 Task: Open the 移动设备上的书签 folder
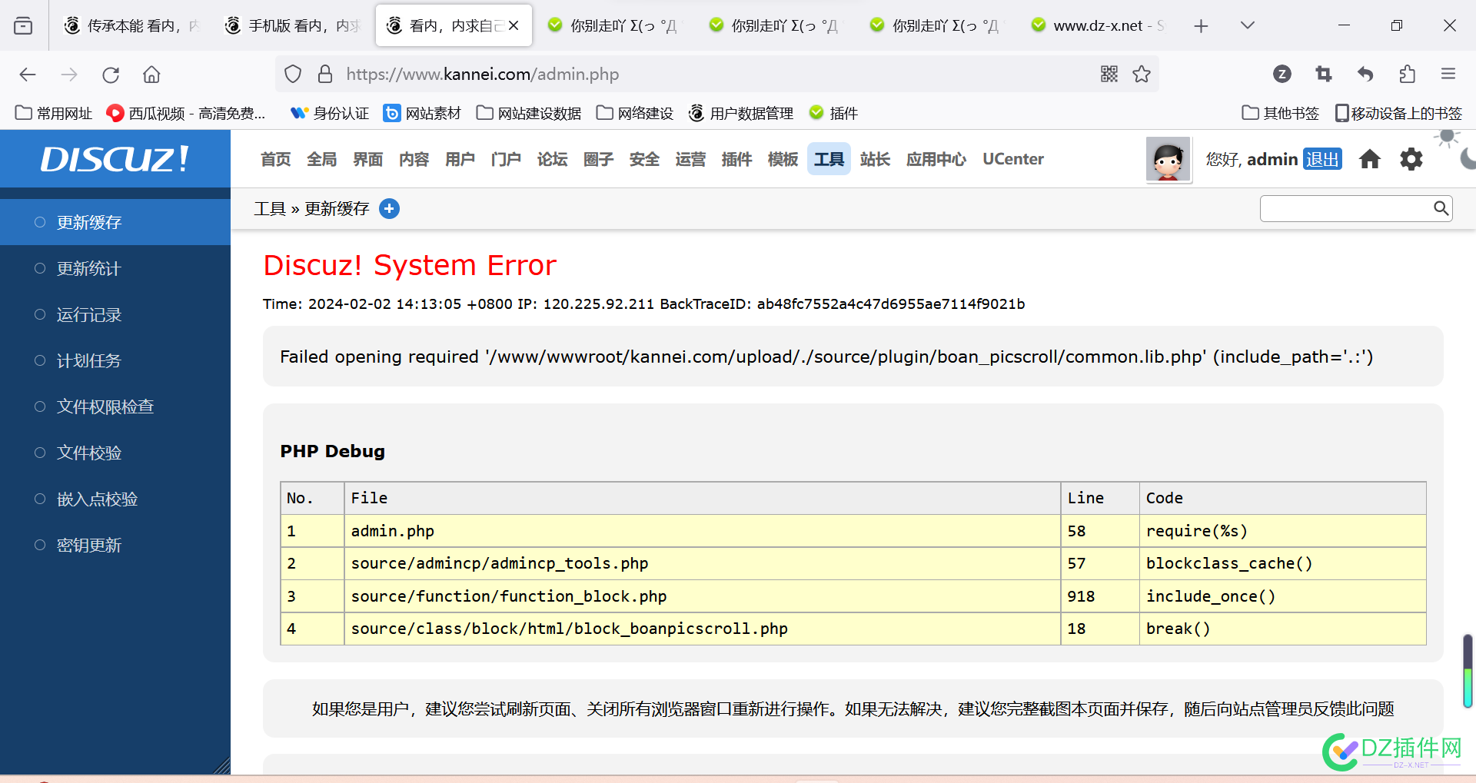coord(1398,113)
